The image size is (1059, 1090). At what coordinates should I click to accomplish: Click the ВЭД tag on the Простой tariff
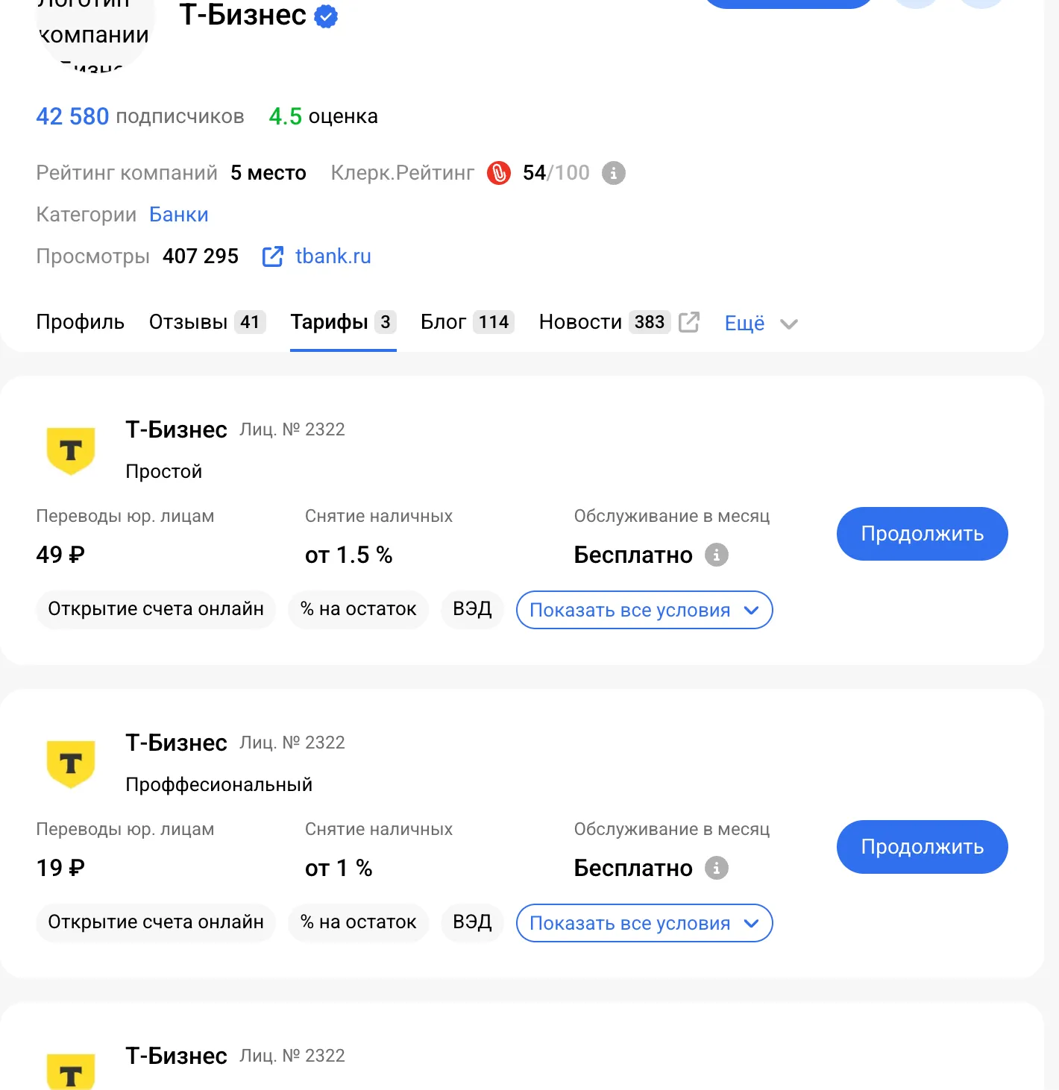(472, 609)
